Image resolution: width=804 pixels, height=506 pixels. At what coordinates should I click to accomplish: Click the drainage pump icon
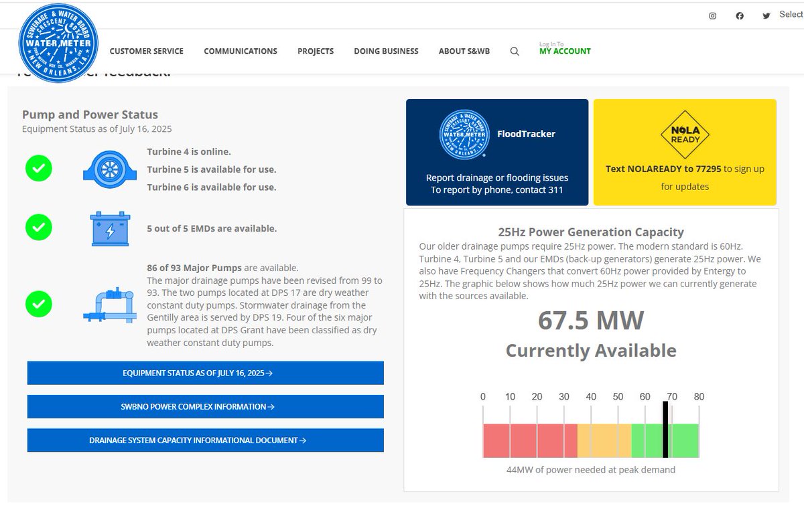[110, 305]
